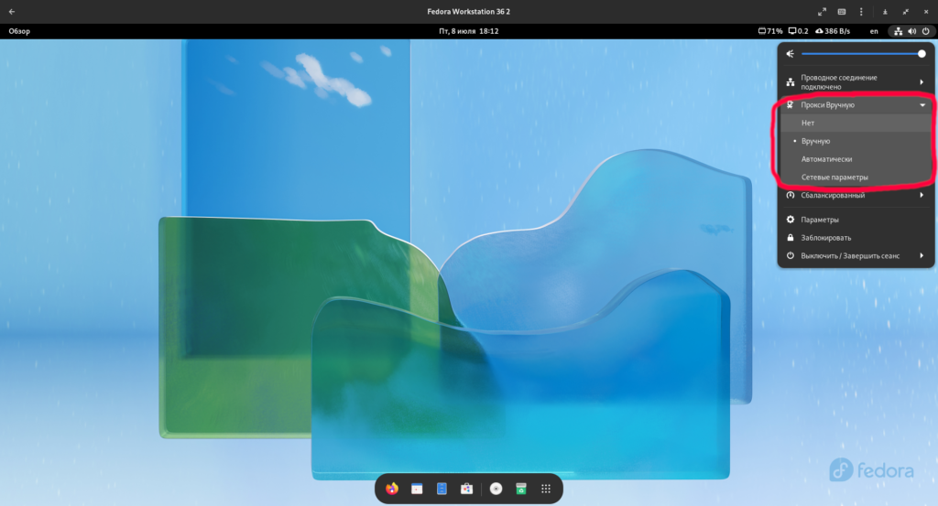Show all applications grid
The width and height of the screenshot is (938, 506).
tap(546, 489)
